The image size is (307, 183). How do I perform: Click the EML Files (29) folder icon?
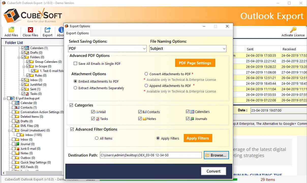coord(18,126)
